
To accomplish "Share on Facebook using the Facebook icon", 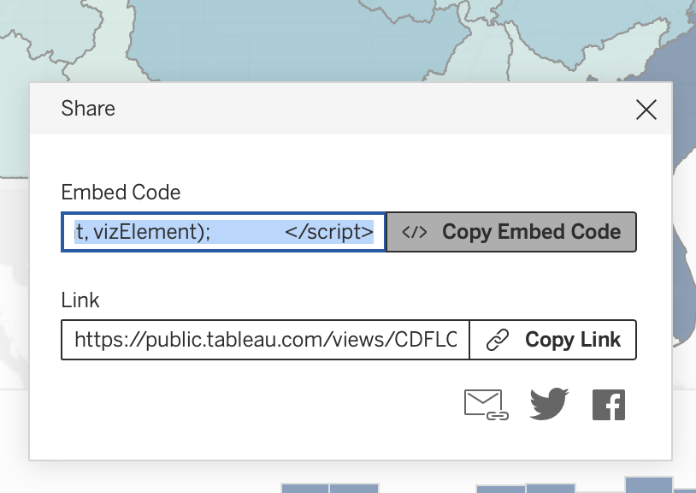I will point(609,405).
